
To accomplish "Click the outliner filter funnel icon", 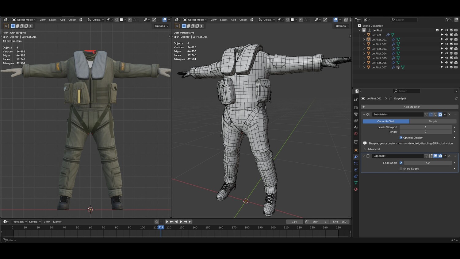I will (448, 20).
